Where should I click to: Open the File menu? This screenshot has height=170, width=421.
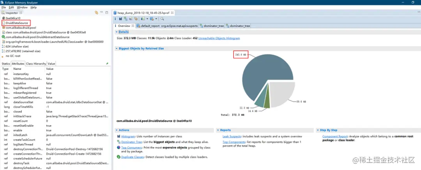pyautogui.click(x=4, y=7)
